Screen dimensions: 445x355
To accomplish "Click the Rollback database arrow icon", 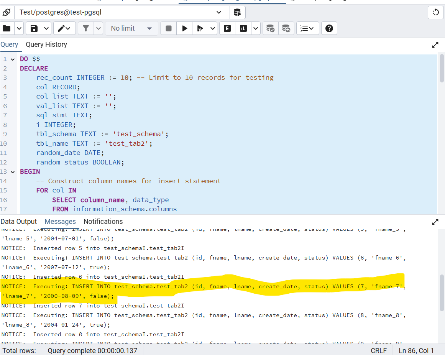I will 286,28.
